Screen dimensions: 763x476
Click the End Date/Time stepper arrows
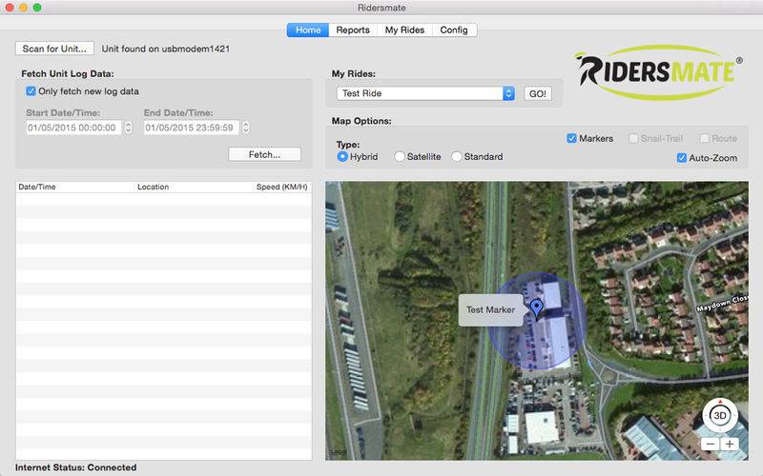point(246,128)
